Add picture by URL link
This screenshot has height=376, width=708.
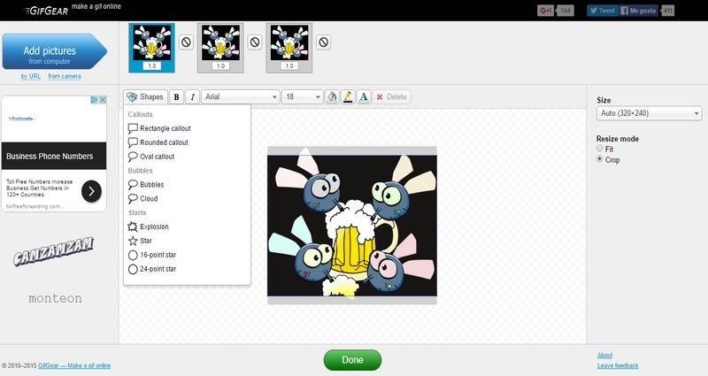tap(31, 76)
